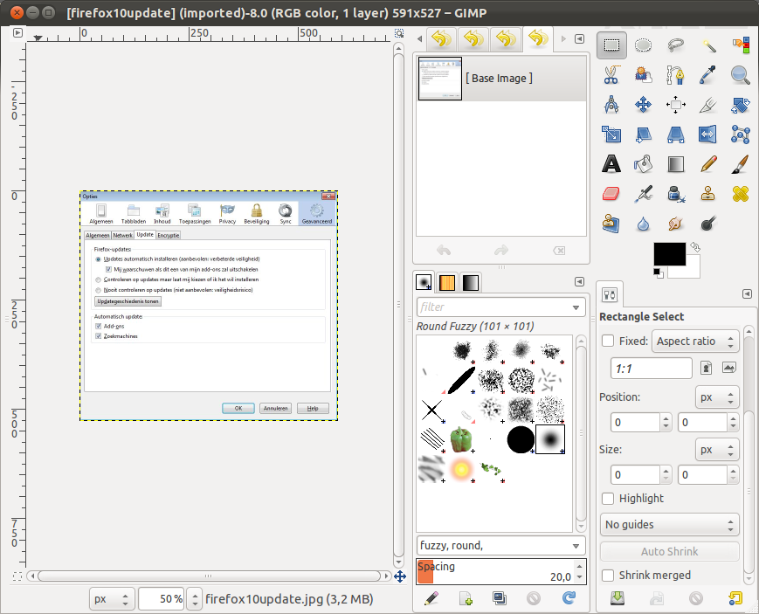
Task: Toggle the Highlight checkbox
Action: click(x=608, y=498)
